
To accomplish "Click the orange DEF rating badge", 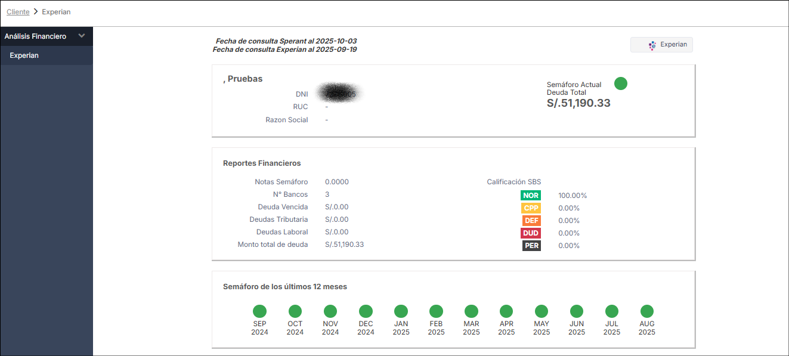I will [531, 221].
